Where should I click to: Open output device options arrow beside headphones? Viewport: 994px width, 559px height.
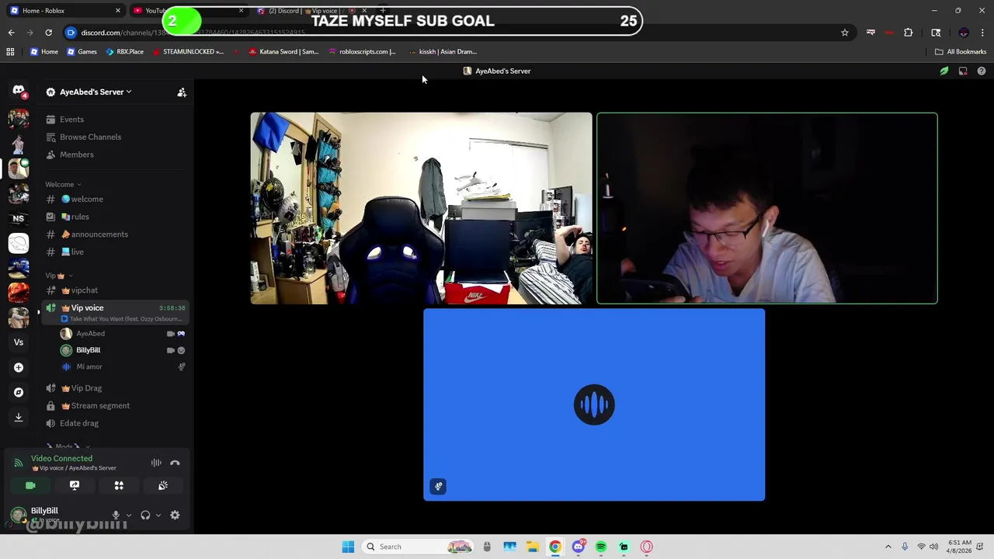click(x=158, y=515)
